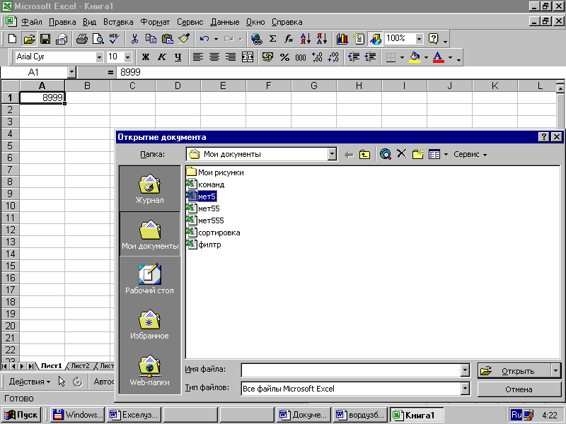This screenshot has width=566, height=424.
Task: Open the Формат menu
Action: [155, 22]
